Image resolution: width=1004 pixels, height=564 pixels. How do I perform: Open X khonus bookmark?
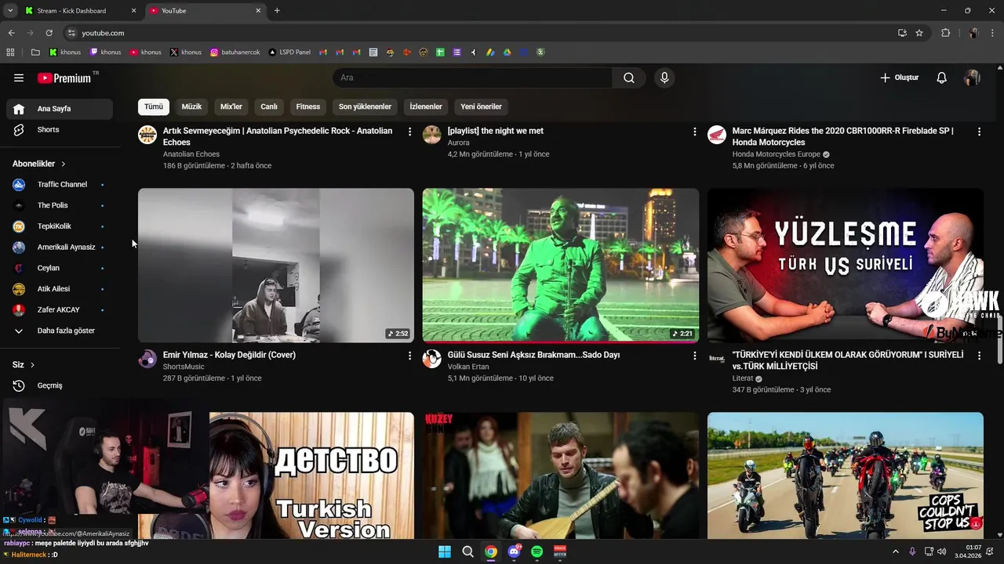pyautogui.click(x=186, y=52)
